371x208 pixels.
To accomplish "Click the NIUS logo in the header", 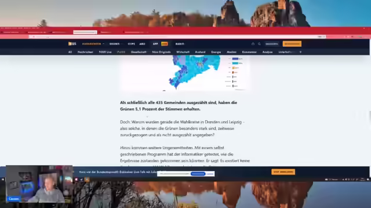I will 72,44.
